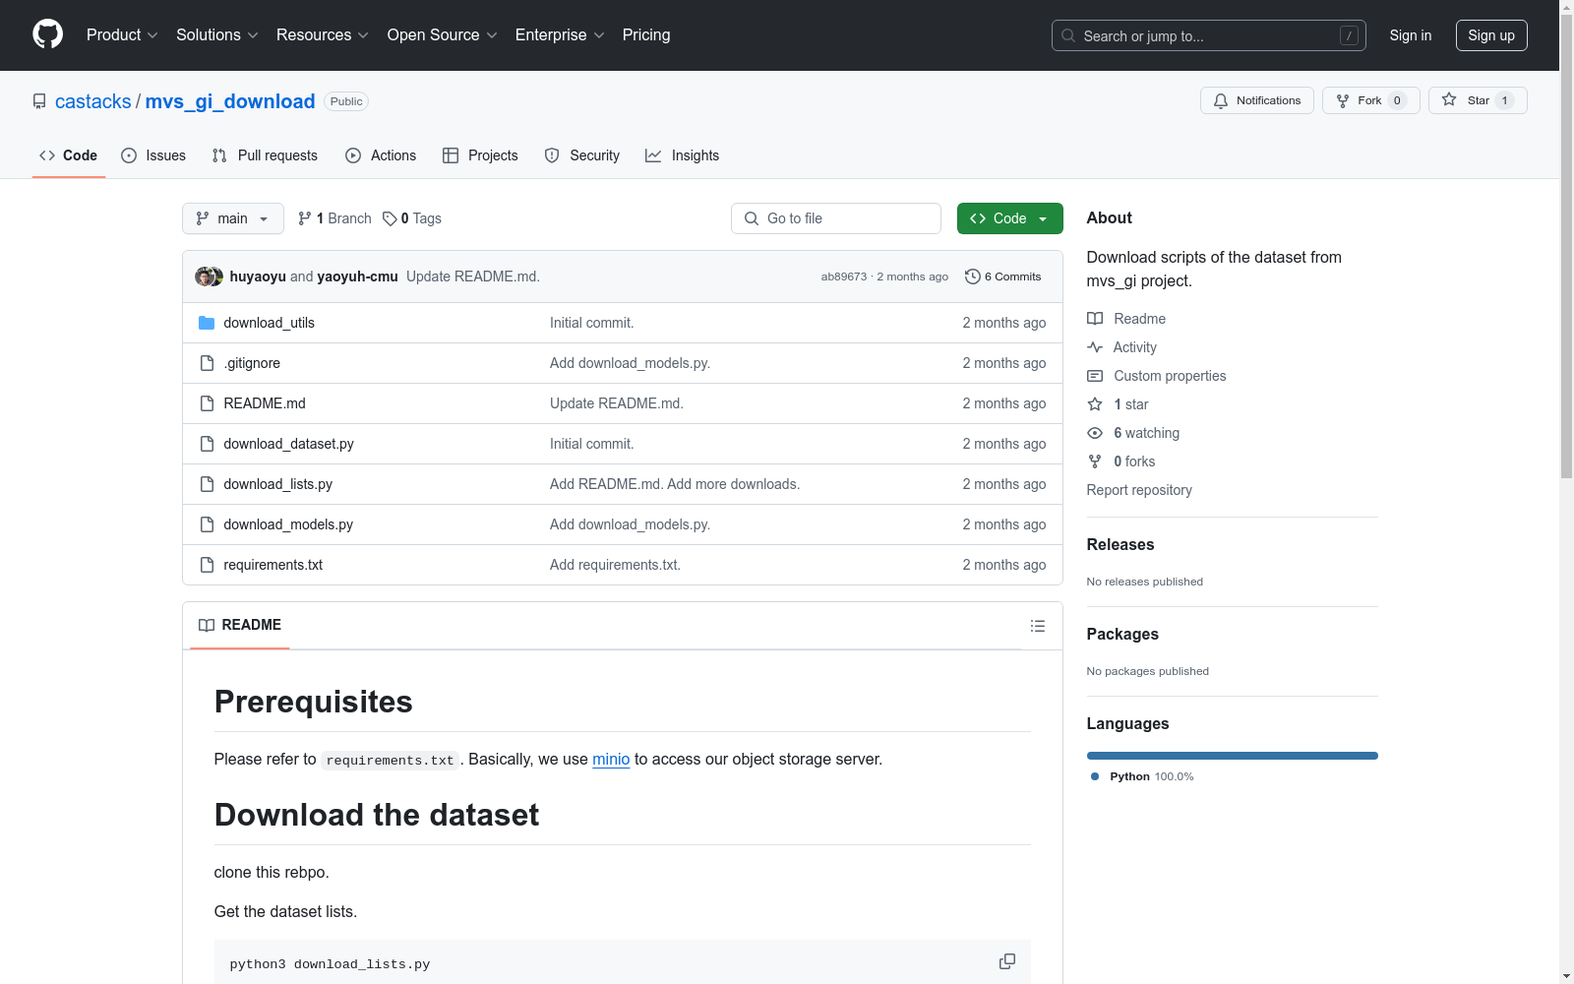Fork the repository
This screenshot has height=984, width=1574.
pyautogui.click(x=1371, y=100)
